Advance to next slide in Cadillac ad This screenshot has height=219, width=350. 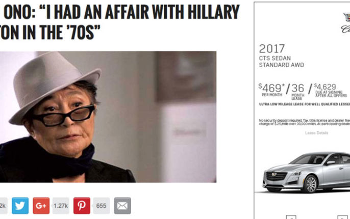pyautogui.click(x=342, y=217)
